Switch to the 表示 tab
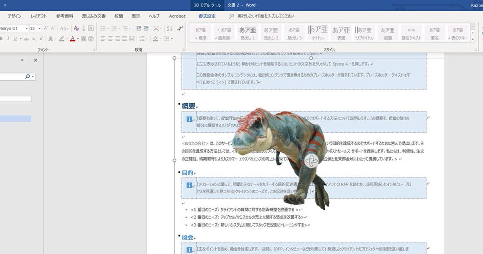483x254 pixels. point(136,16)
